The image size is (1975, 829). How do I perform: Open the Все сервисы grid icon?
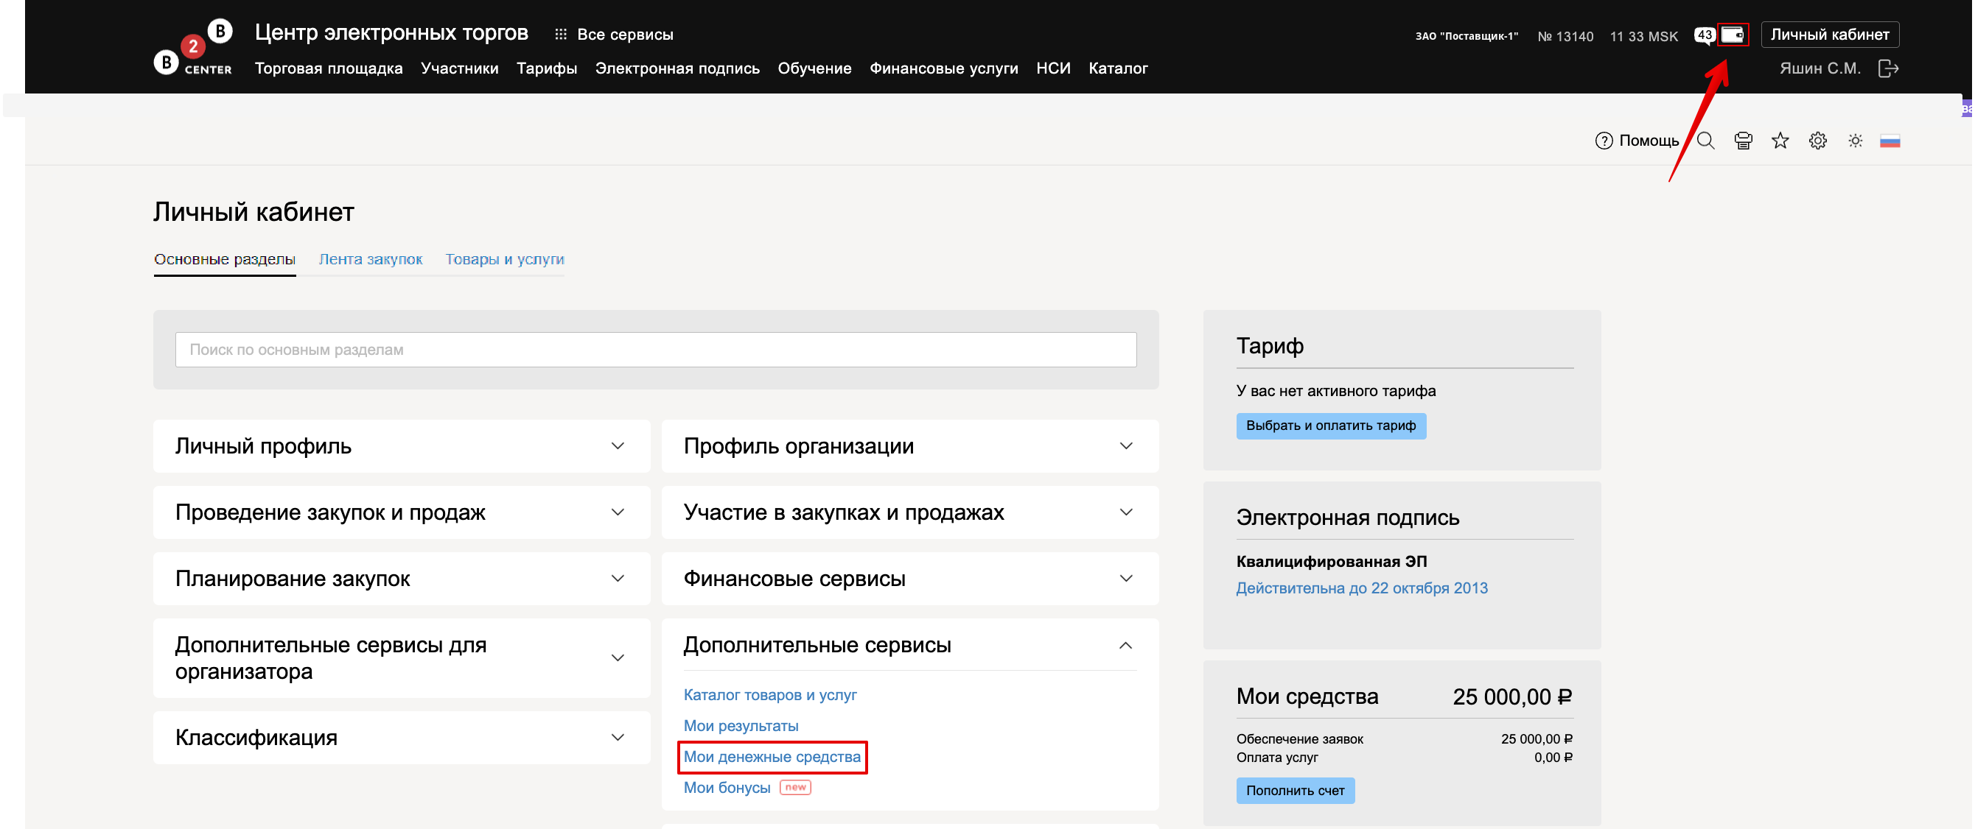pyautogui.click(x=561, y=35)
